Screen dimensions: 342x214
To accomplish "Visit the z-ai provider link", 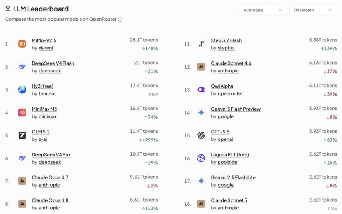I will coord(43,139).
